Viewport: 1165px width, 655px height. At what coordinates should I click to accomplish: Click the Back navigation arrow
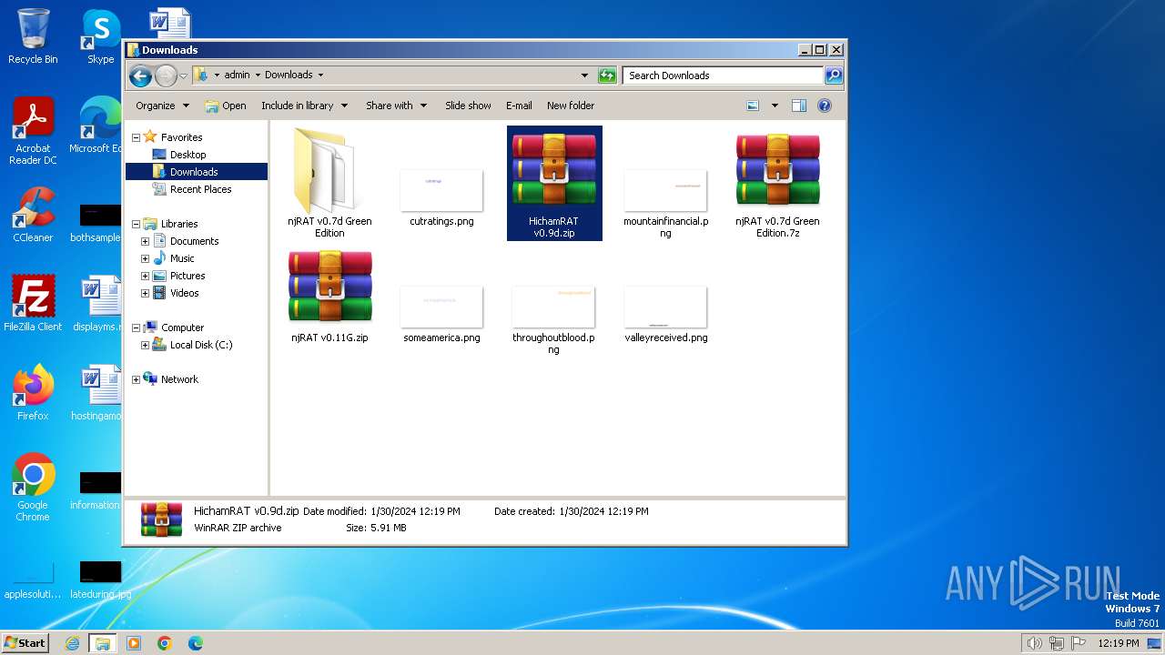point(140,76)
